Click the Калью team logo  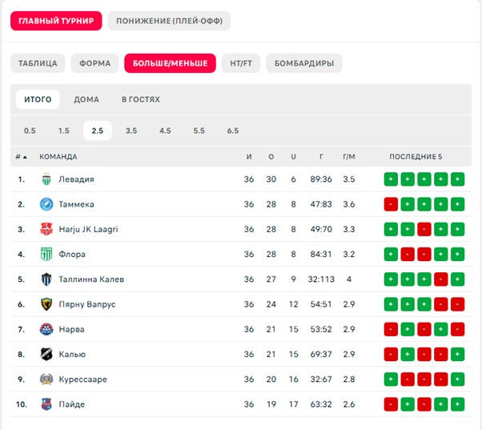[x=46, y=354]
